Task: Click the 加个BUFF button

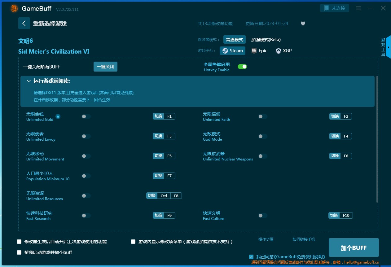Action: point(354,248)
